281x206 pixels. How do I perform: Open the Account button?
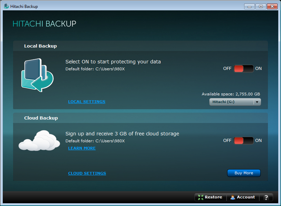[x=243, y=197]
